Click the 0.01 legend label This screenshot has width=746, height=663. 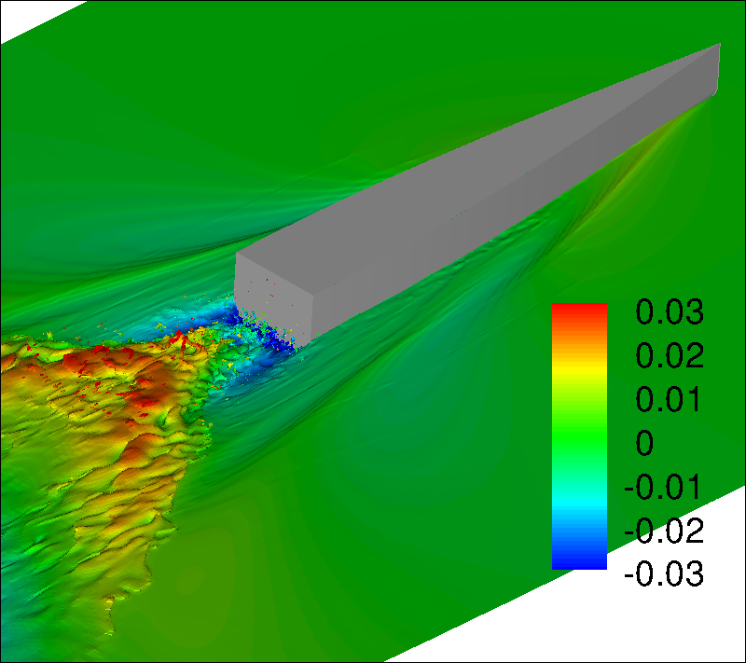point(668,399)
